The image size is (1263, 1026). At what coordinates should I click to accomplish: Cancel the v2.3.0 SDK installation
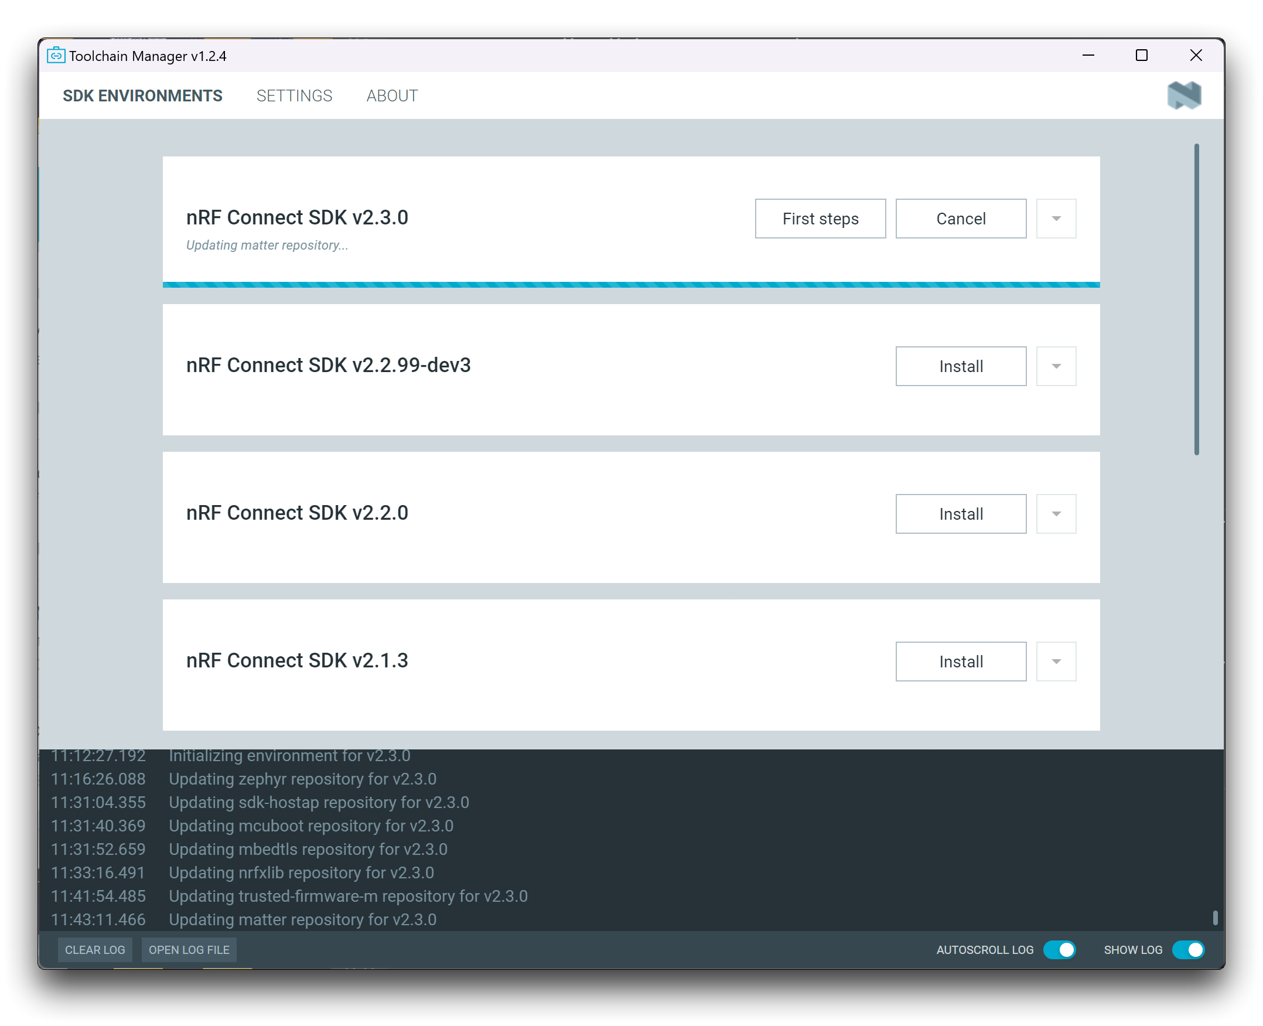[x=961, y=219]
